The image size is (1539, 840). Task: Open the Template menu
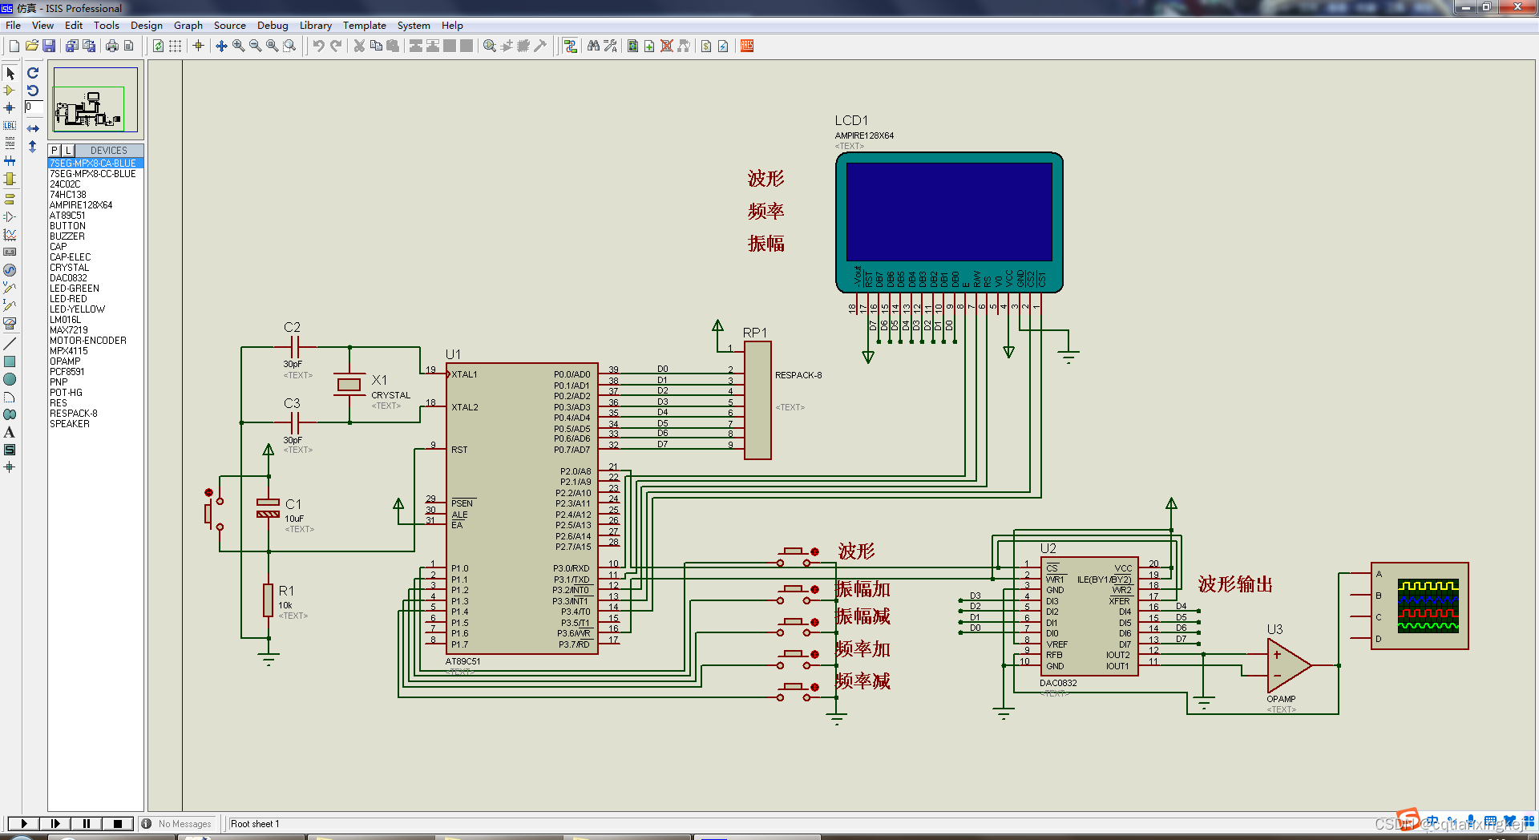pyautogui.click(x=365, y=26)
